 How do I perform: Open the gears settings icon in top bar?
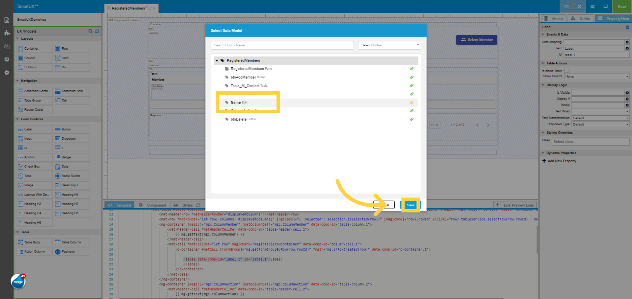(592, 7)
